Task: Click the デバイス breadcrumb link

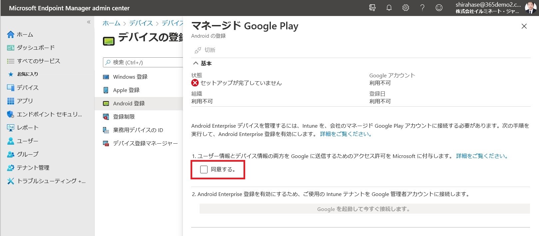Action: coord(141,23)
